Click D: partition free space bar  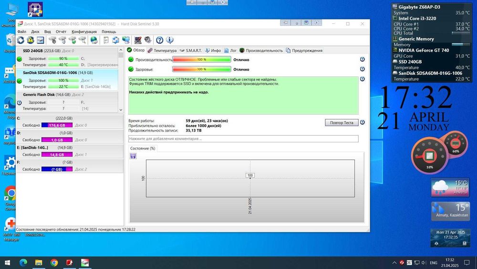click(57, 140)
